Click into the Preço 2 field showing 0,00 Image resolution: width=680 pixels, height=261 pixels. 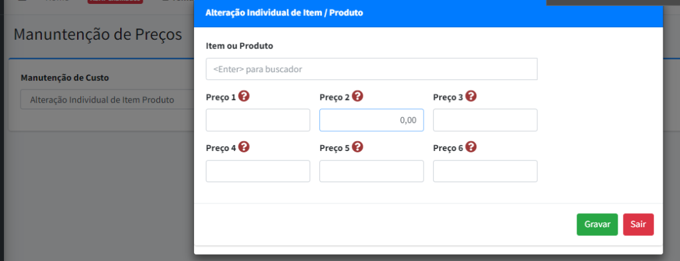(x=372, y=120)
